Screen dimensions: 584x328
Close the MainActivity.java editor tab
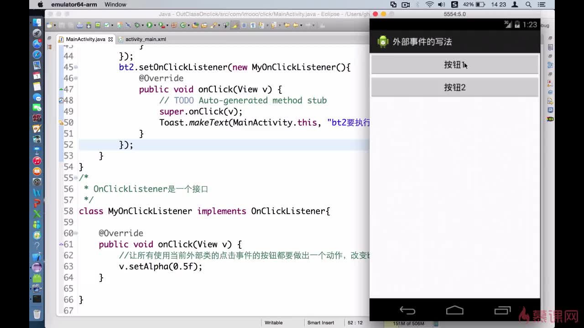click(x=110, y=39)
